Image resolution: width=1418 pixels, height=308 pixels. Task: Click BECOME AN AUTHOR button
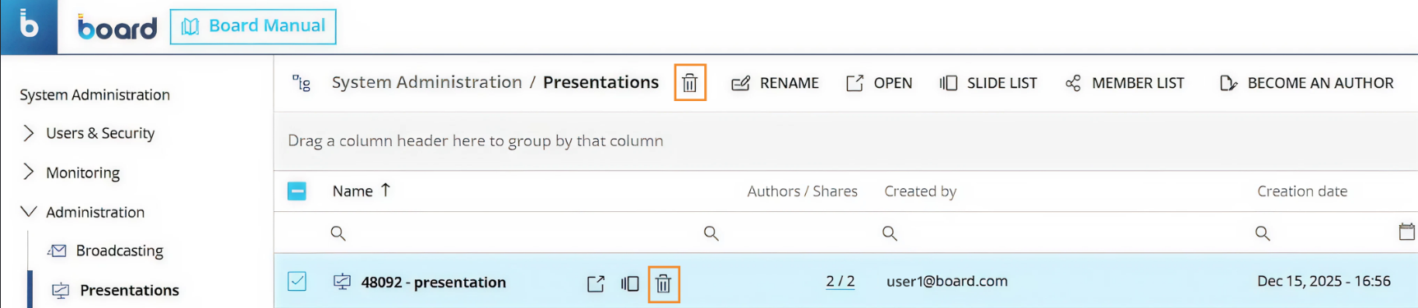point(1306,83)
